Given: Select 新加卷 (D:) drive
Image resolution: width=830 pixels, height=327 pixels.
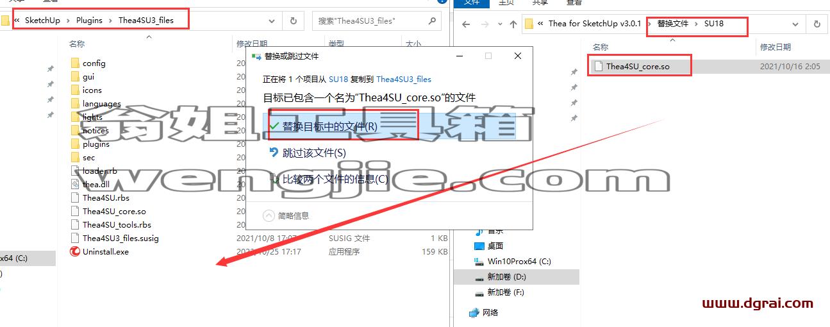Looking at the screenshot, I should 506,276.
